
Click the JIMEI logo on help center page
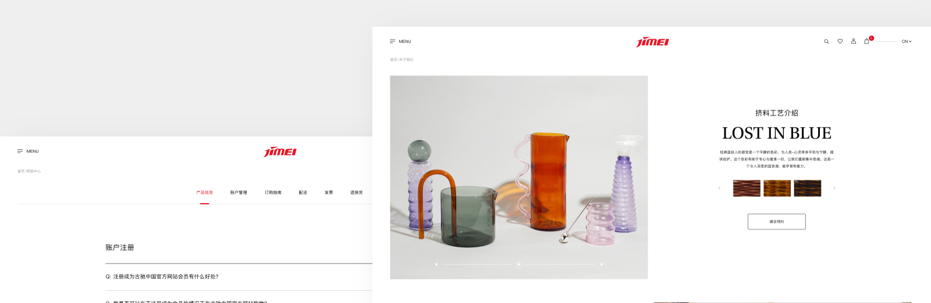pos(280,151)
